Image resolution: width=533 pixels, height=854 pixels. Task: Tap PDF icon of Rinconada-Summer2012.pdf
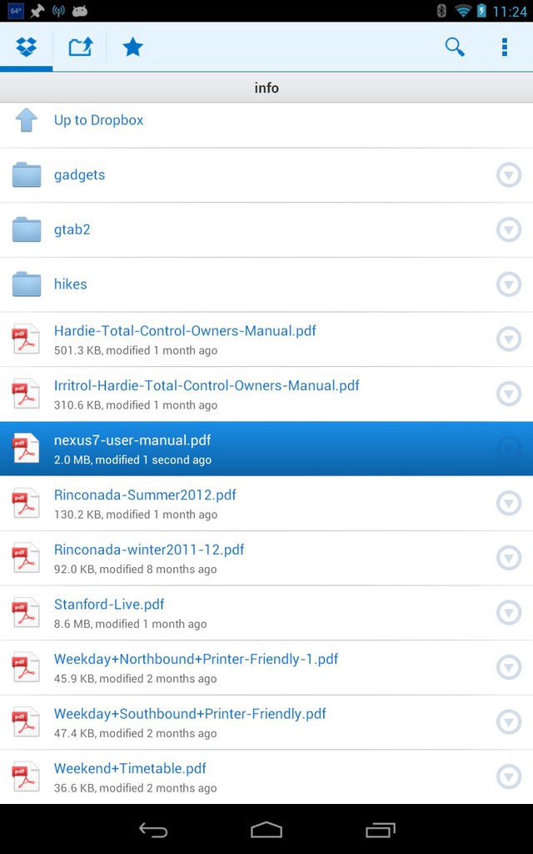[26, 503]
